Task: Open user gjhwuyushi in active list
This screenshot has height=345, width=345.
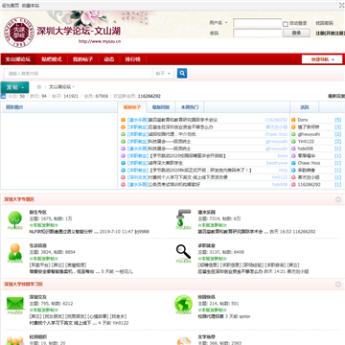Action: click(309, 134)
